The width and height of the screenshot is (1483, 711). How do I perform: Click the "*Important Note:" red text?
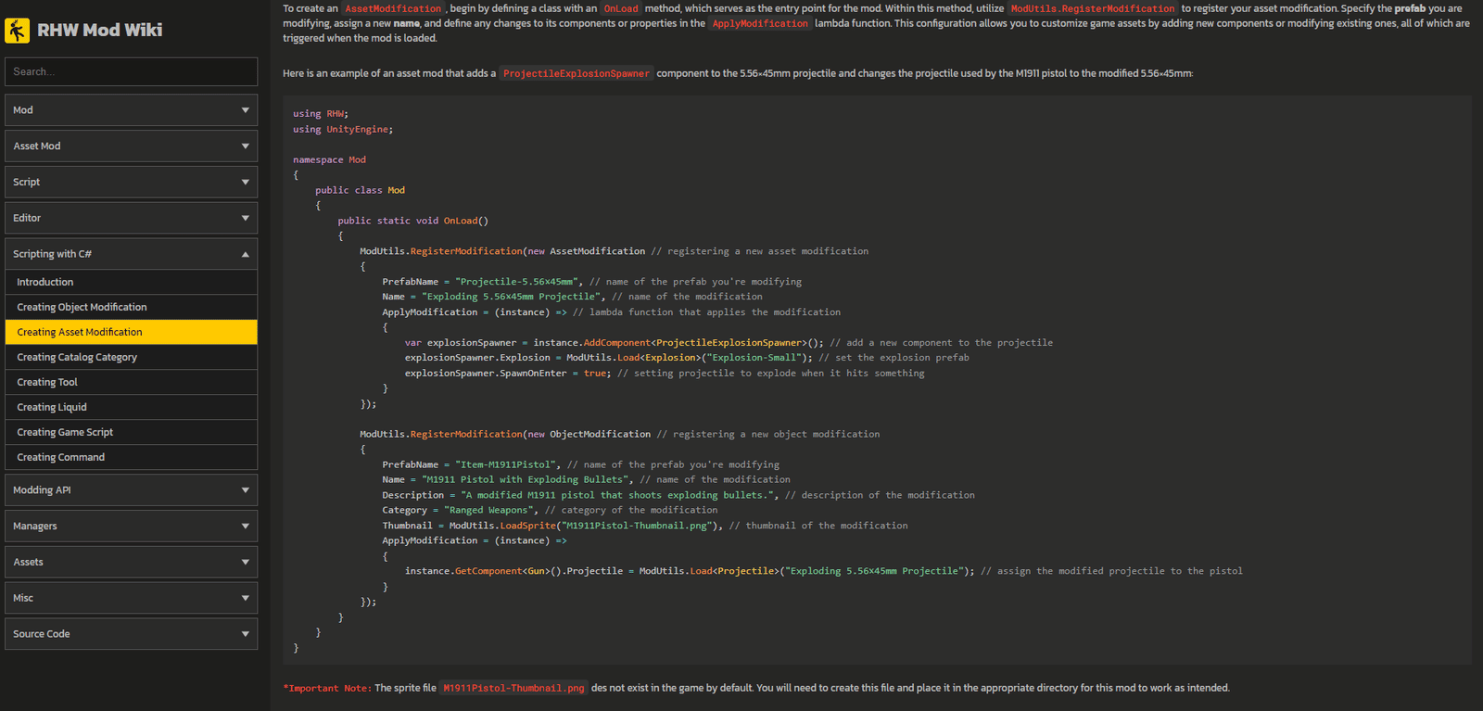327,688
